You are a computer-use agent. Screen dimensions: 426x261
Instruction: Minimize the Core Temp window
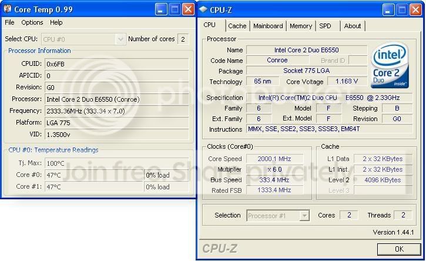161,9
